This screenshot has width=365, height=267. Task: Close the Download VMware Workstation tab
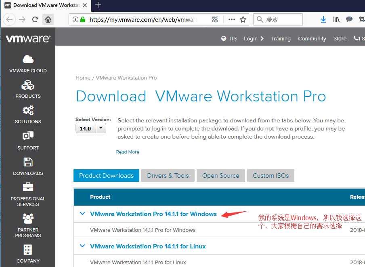point(85,5)
